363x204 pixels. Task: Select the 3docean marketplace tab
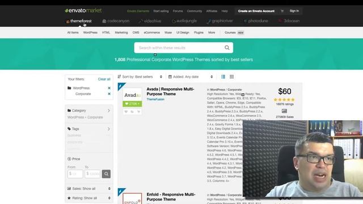(289, 21)
